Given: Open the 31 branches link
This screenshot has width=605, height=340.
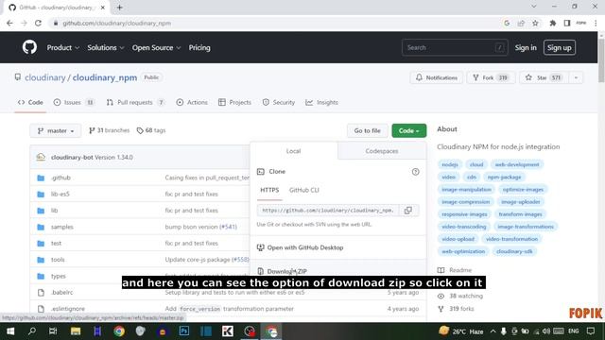Looking at the screenshot, I should click(110, 130).
